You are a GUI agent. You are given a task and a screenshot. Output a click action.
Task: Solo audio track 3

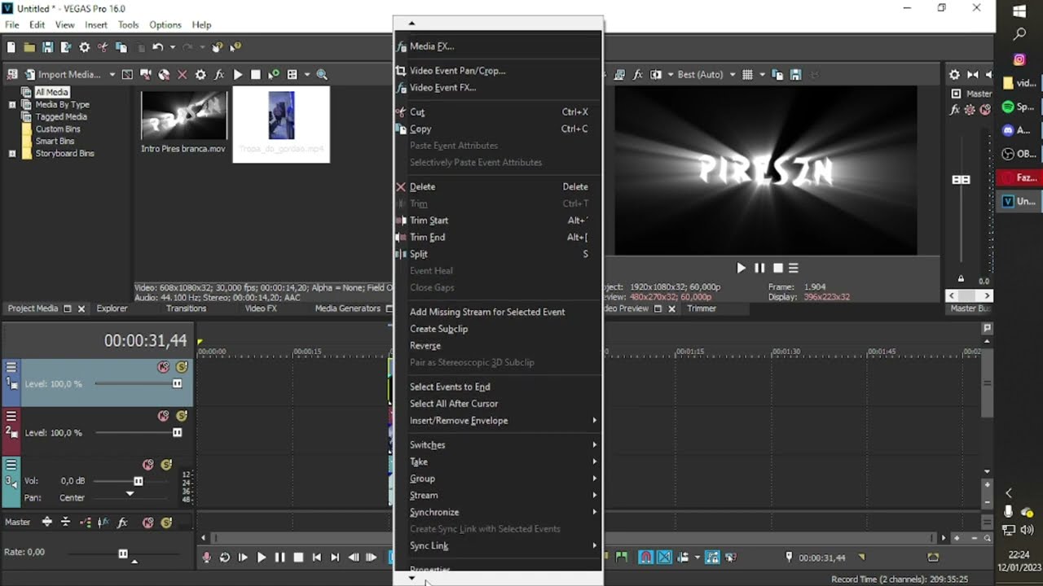(166, 465)
